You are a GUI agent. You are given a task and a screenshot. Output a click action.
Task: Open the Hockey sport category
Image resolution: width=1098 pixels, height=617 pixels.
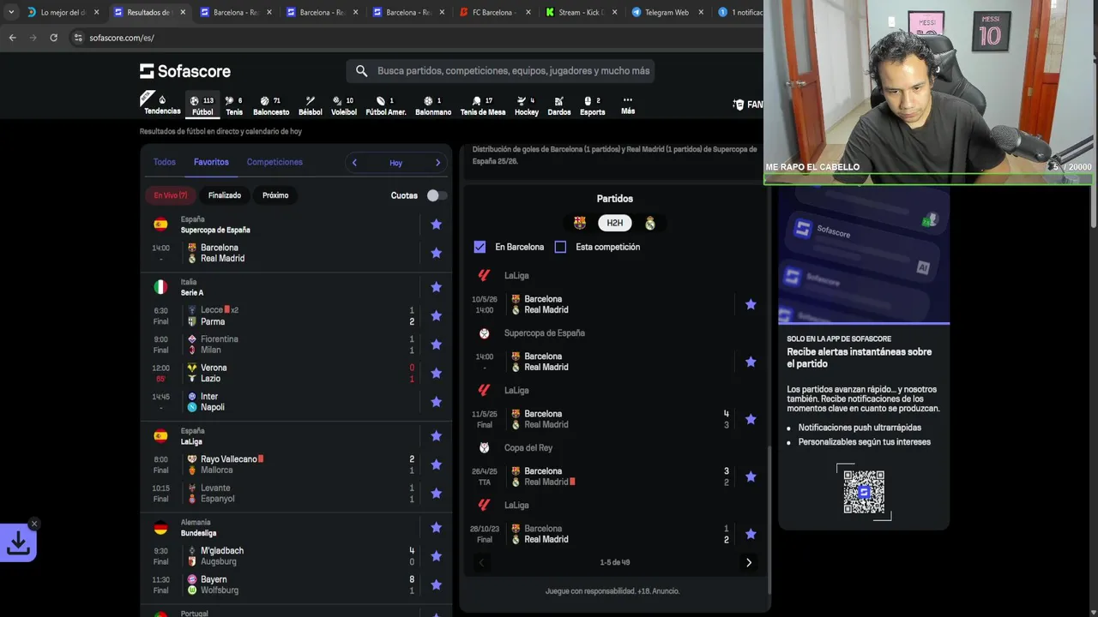(527, 105)
